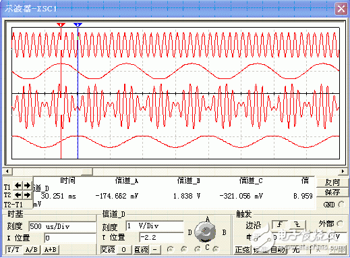Select the red T1 cursor marker
350x258 pixels.
coord(61,25)
